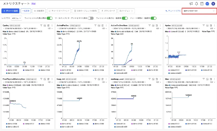Open チャートオーバーレイ chart overlay
217x131 pixels.
tap(59, 11)
